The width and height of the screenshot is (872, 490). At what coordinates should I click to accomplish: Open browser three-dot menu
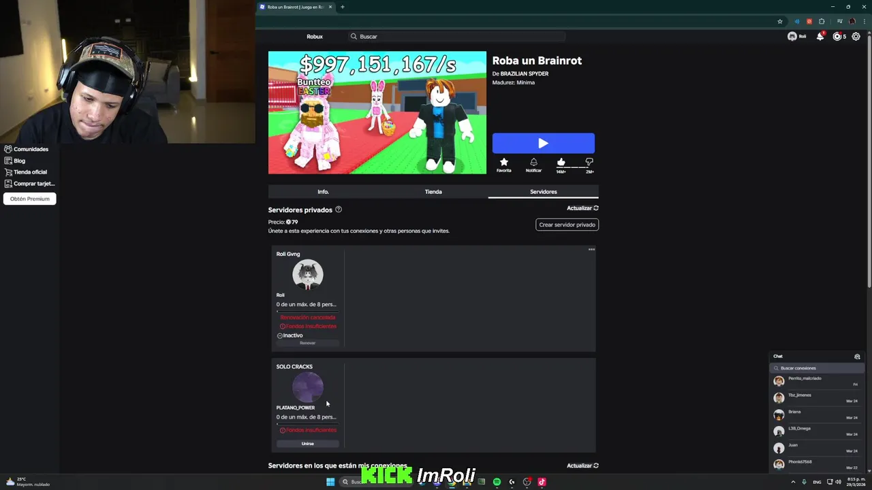tap(865, 21)
